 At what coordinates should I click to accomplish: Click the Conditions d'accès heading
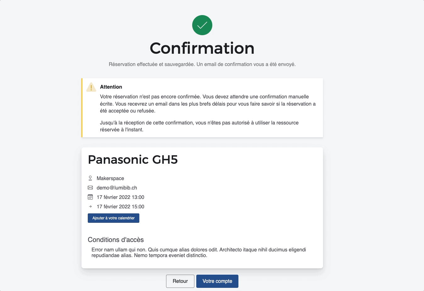(x=116, y=240)
